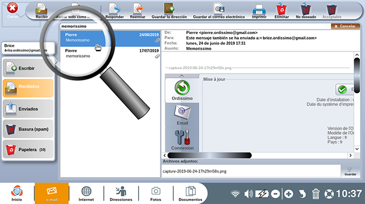Viewport: 365px width, 204px height.
Task: Cancel the search with Cancelar button
Action: tap(345, 26)
